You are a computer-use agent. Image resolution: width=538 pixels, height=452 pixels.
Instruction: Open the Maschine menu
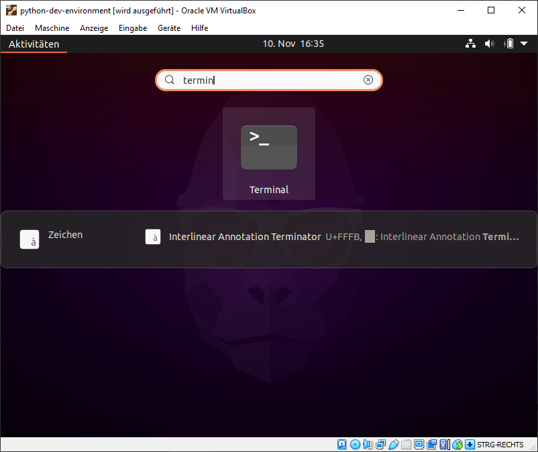tap(52, 28)
